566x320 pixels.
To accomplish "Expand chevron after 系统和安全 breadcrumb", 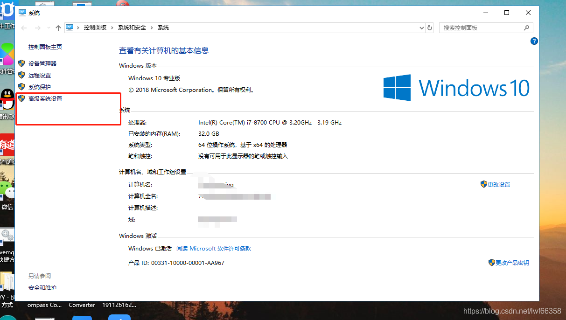I will coord(152,28).
